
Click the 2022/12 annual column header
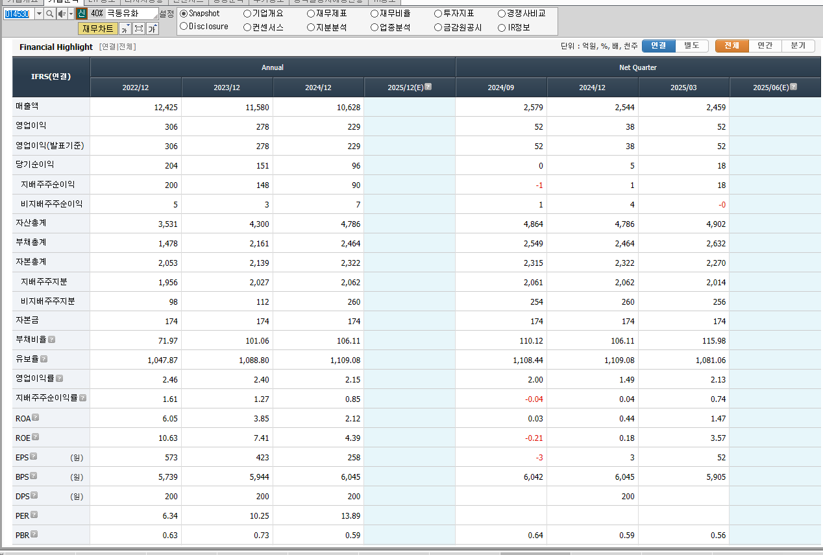136,88
